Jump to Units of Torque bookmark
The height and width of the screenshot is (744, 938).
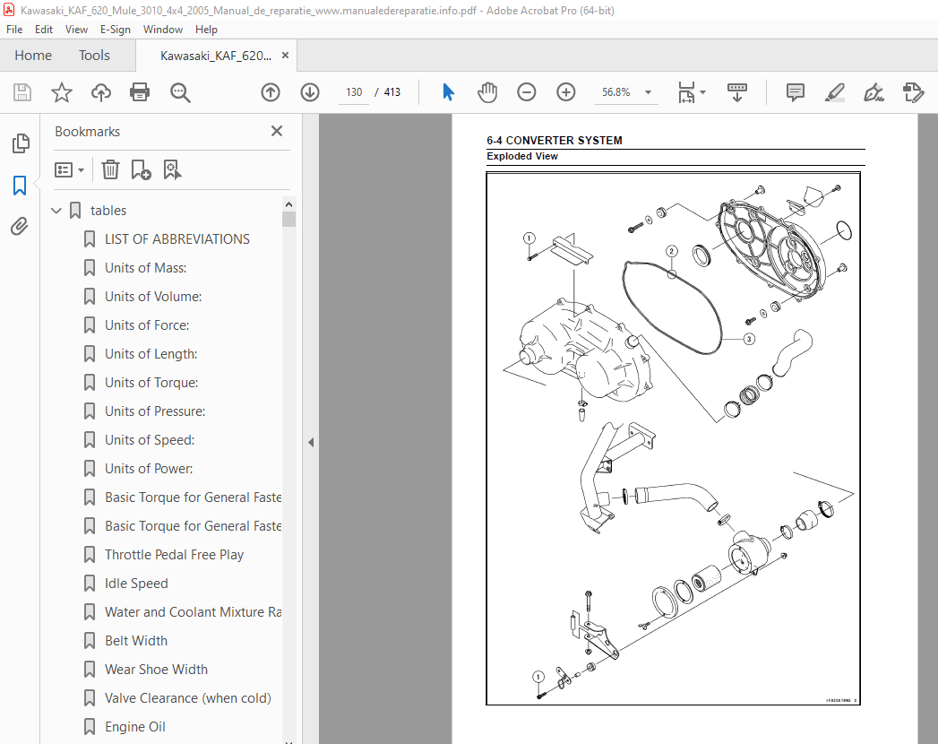pyautogui.click(x=151, y=383)
